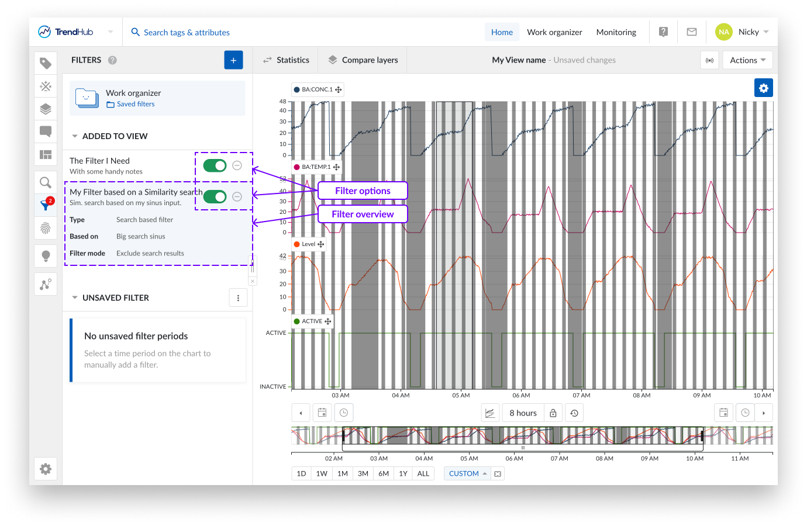Switch to Work organizer tab
The image size is (807, 526).
(554, 32)
